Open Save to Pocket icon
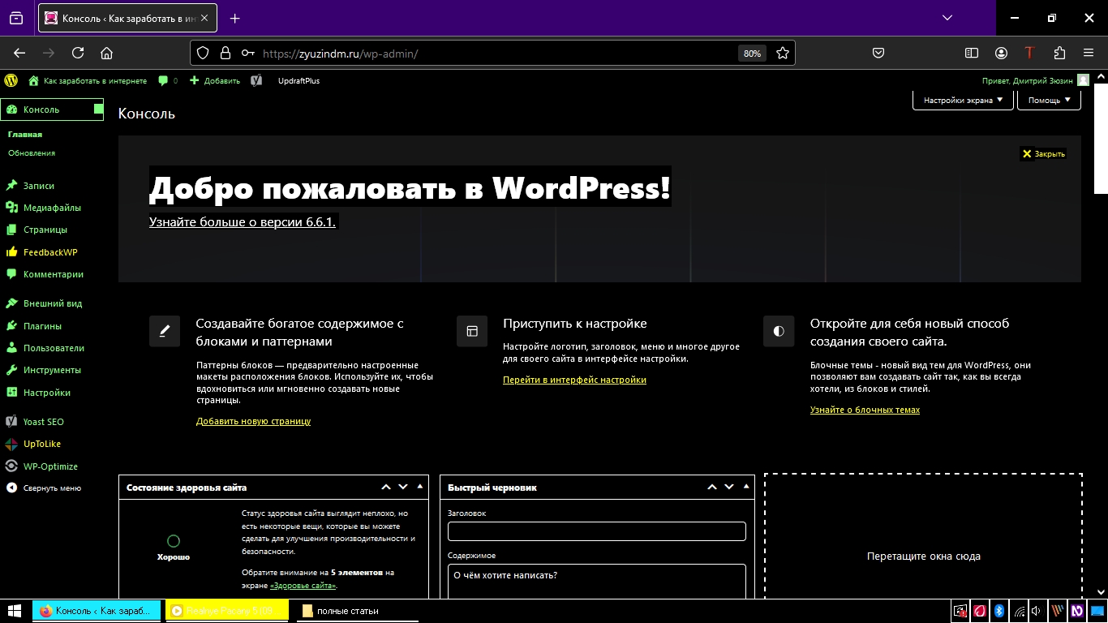The height and width of the screenshot is (623, 1108). tap(878, 53)
